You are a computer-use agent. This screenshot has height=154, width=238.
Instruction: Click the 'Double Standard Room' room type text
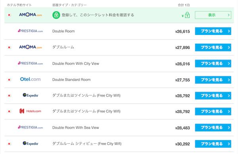71,80
